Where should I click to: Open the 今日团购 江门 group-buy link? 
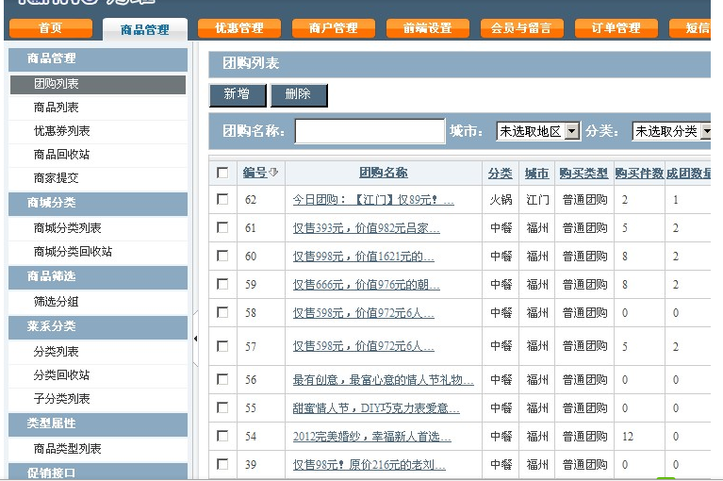[373, 200]
